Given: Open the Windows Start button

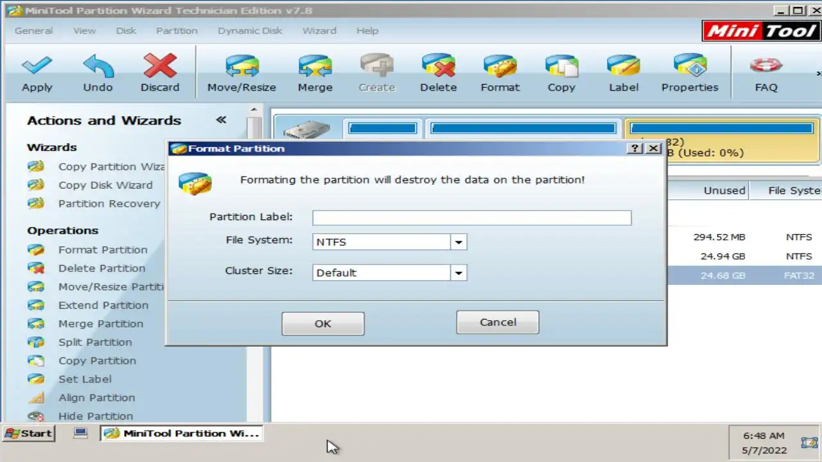Looking at the screenshot, I should coord(28,433).
